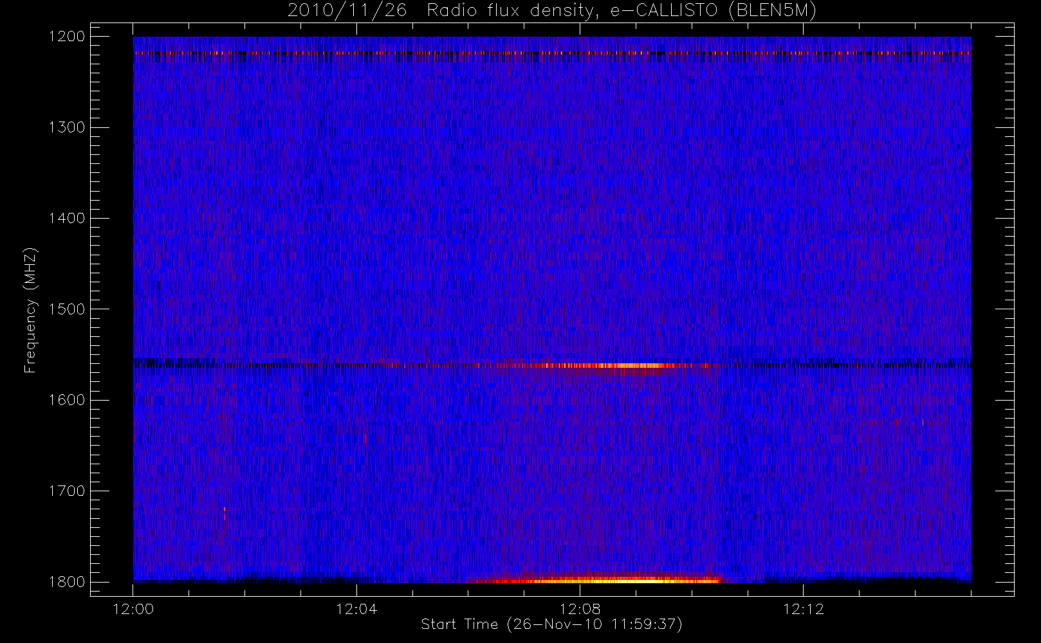Click the '1600' frequency axis label
1041x643 pixels.
[67, 400]
